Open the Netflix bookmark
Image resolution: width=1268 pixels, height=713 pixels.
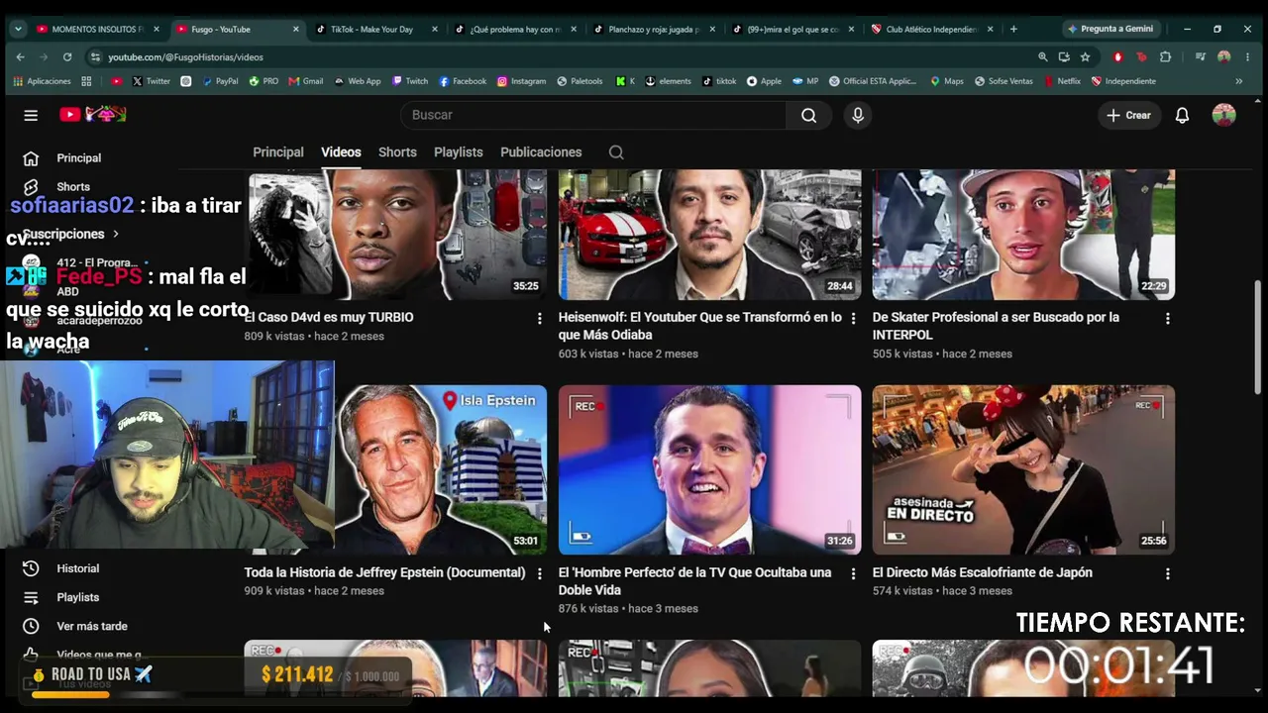click(1062, 81)
